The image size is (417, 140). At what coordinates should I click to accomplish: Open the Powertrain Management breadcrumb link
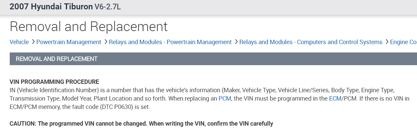point(69,42)
